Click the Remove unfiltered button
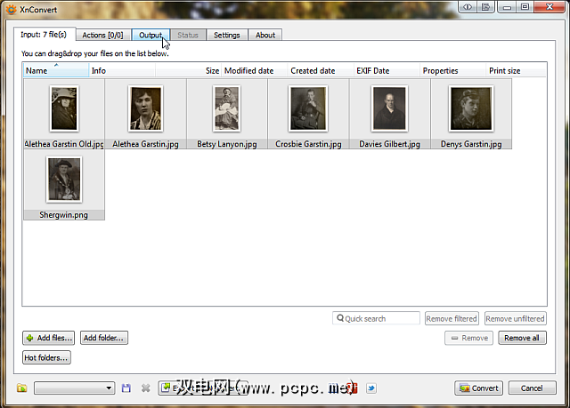The image size is (570, 408). [515, 318]
